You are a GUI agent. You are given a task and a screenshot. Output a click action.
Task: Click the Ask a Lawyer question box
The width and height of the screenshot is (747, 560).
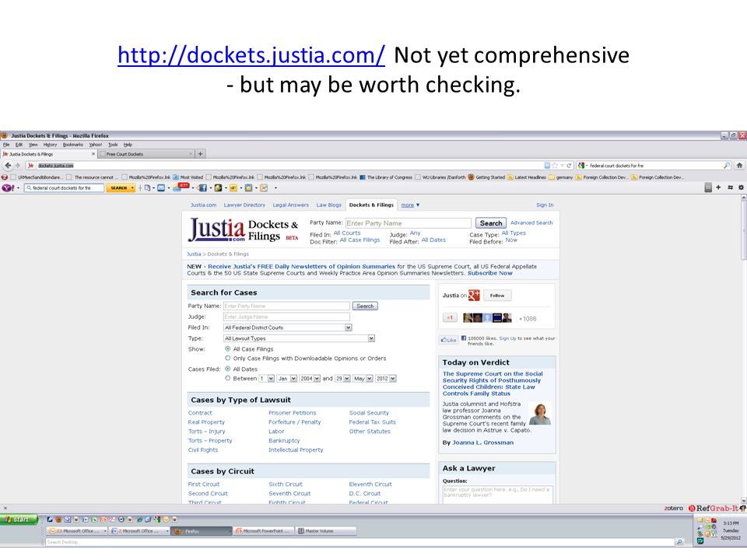(x=497, y=495)
